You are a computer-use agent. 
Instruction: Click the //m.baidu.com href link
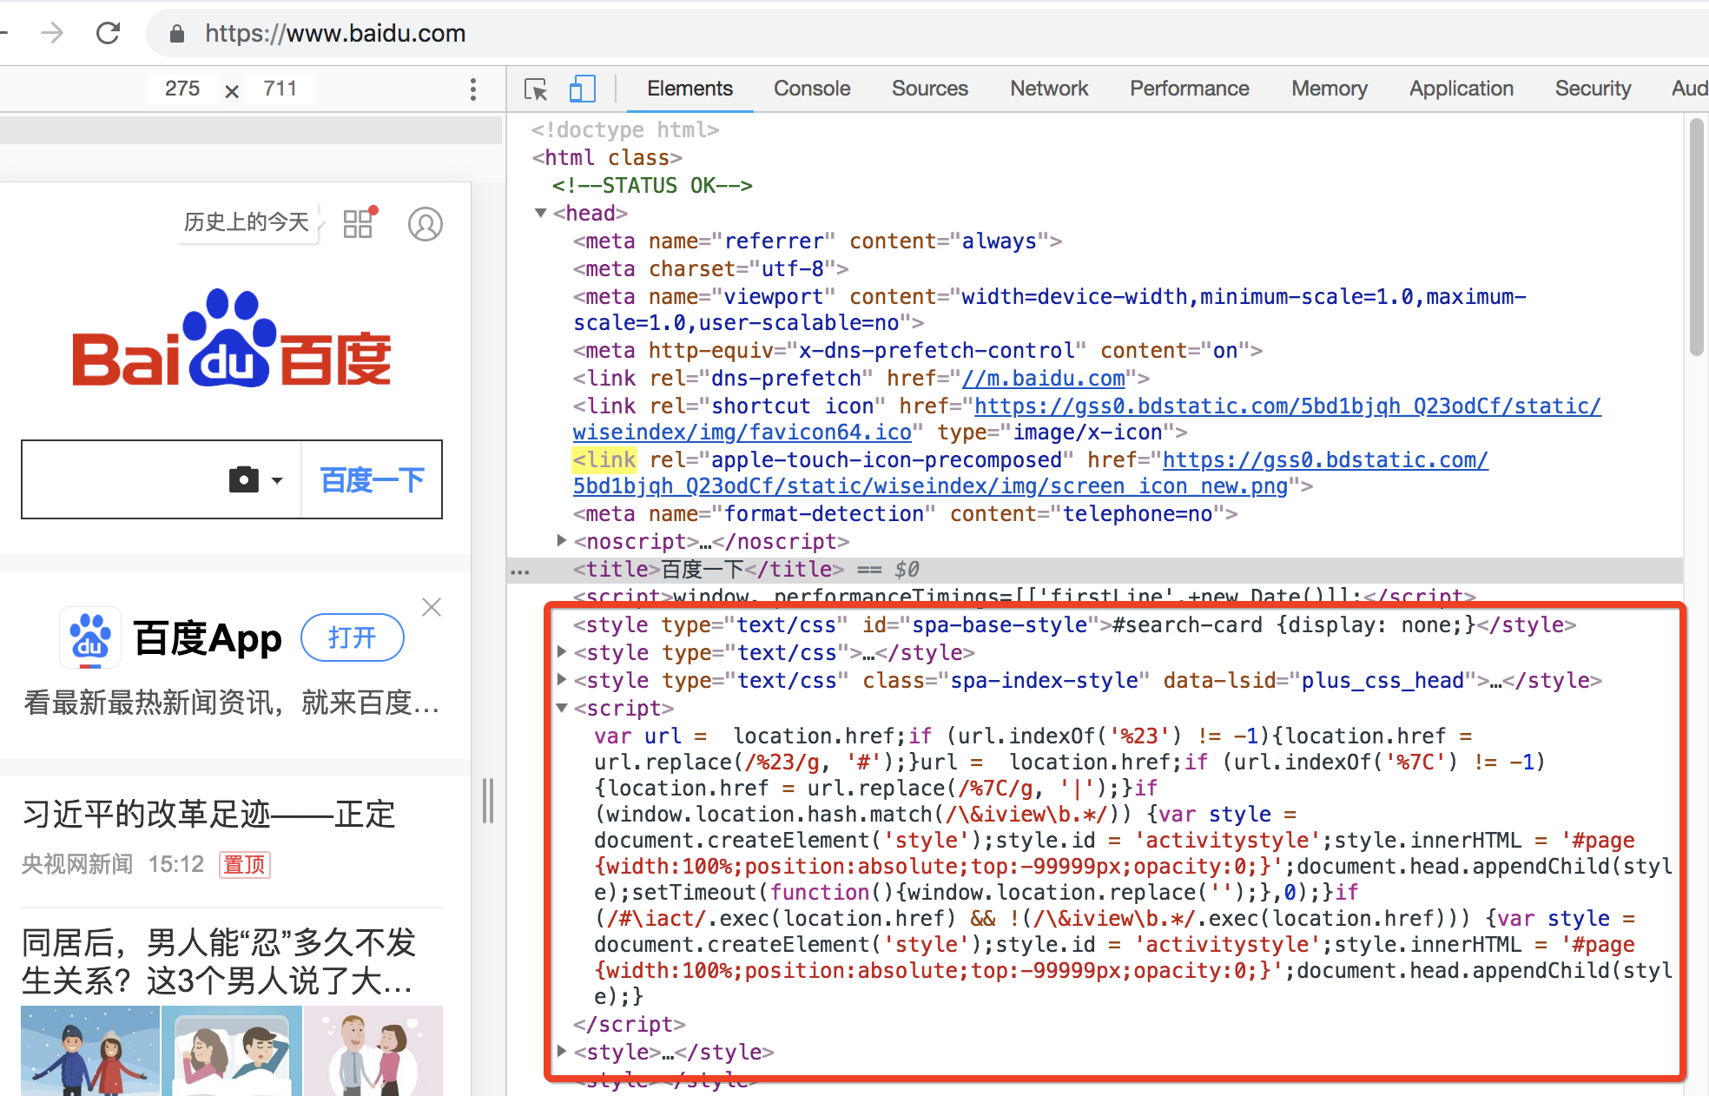pos(1043,379)
